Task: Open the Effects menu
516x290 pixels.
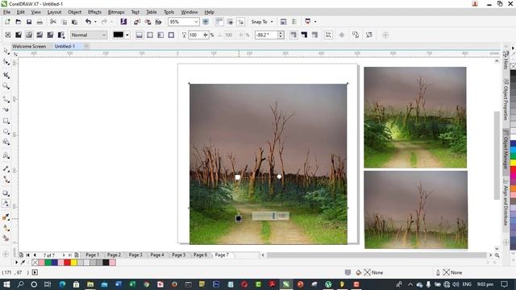Action: [x=94, y=12]
